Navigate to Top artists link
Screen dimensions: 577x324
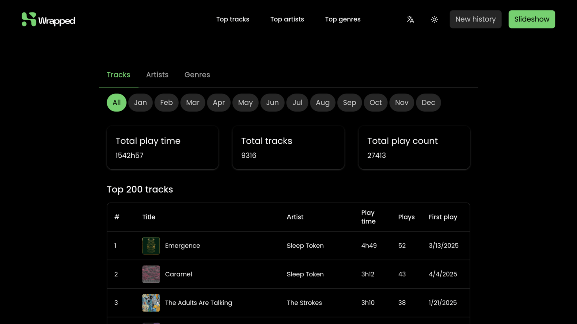[x=287, y=19]
